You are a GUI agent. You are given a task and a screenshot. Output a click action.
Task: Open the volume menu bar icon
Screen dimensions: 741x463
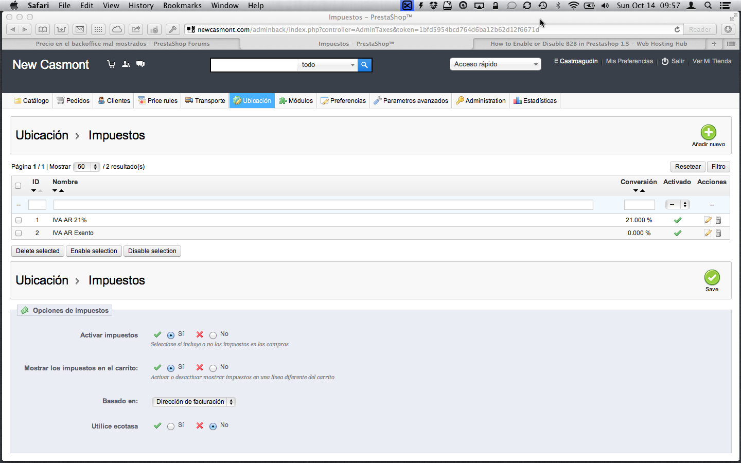(x=605, y=6)
